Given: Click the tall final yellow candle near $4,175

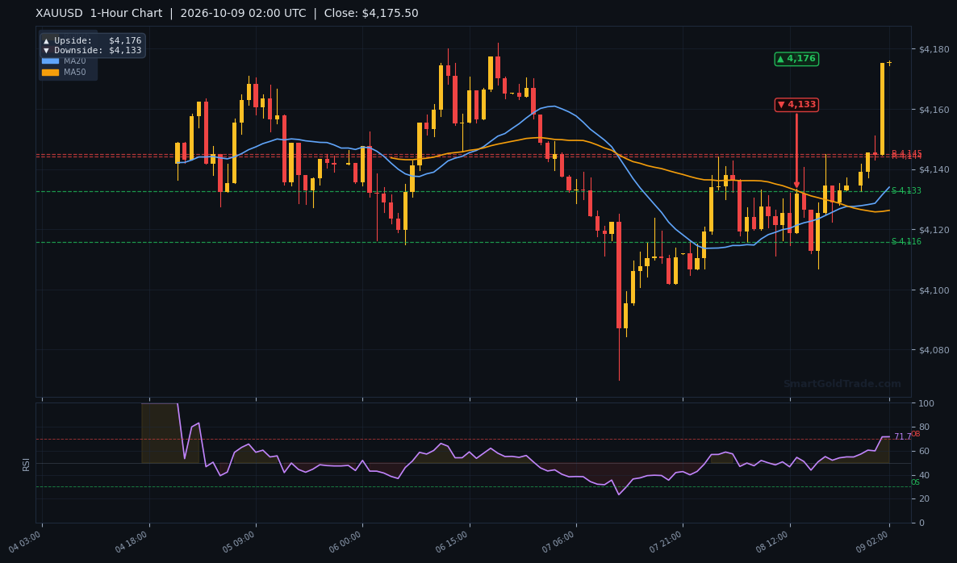Looking at the screenshot, I should (883, 109).
